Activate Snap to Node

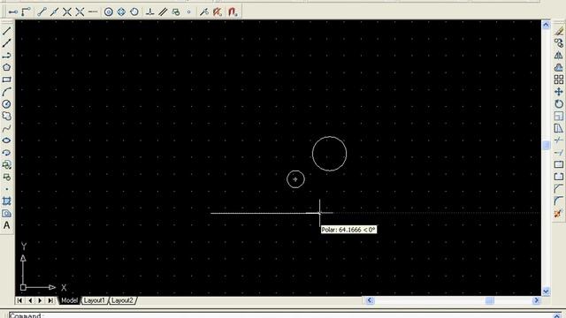[188, 11]
